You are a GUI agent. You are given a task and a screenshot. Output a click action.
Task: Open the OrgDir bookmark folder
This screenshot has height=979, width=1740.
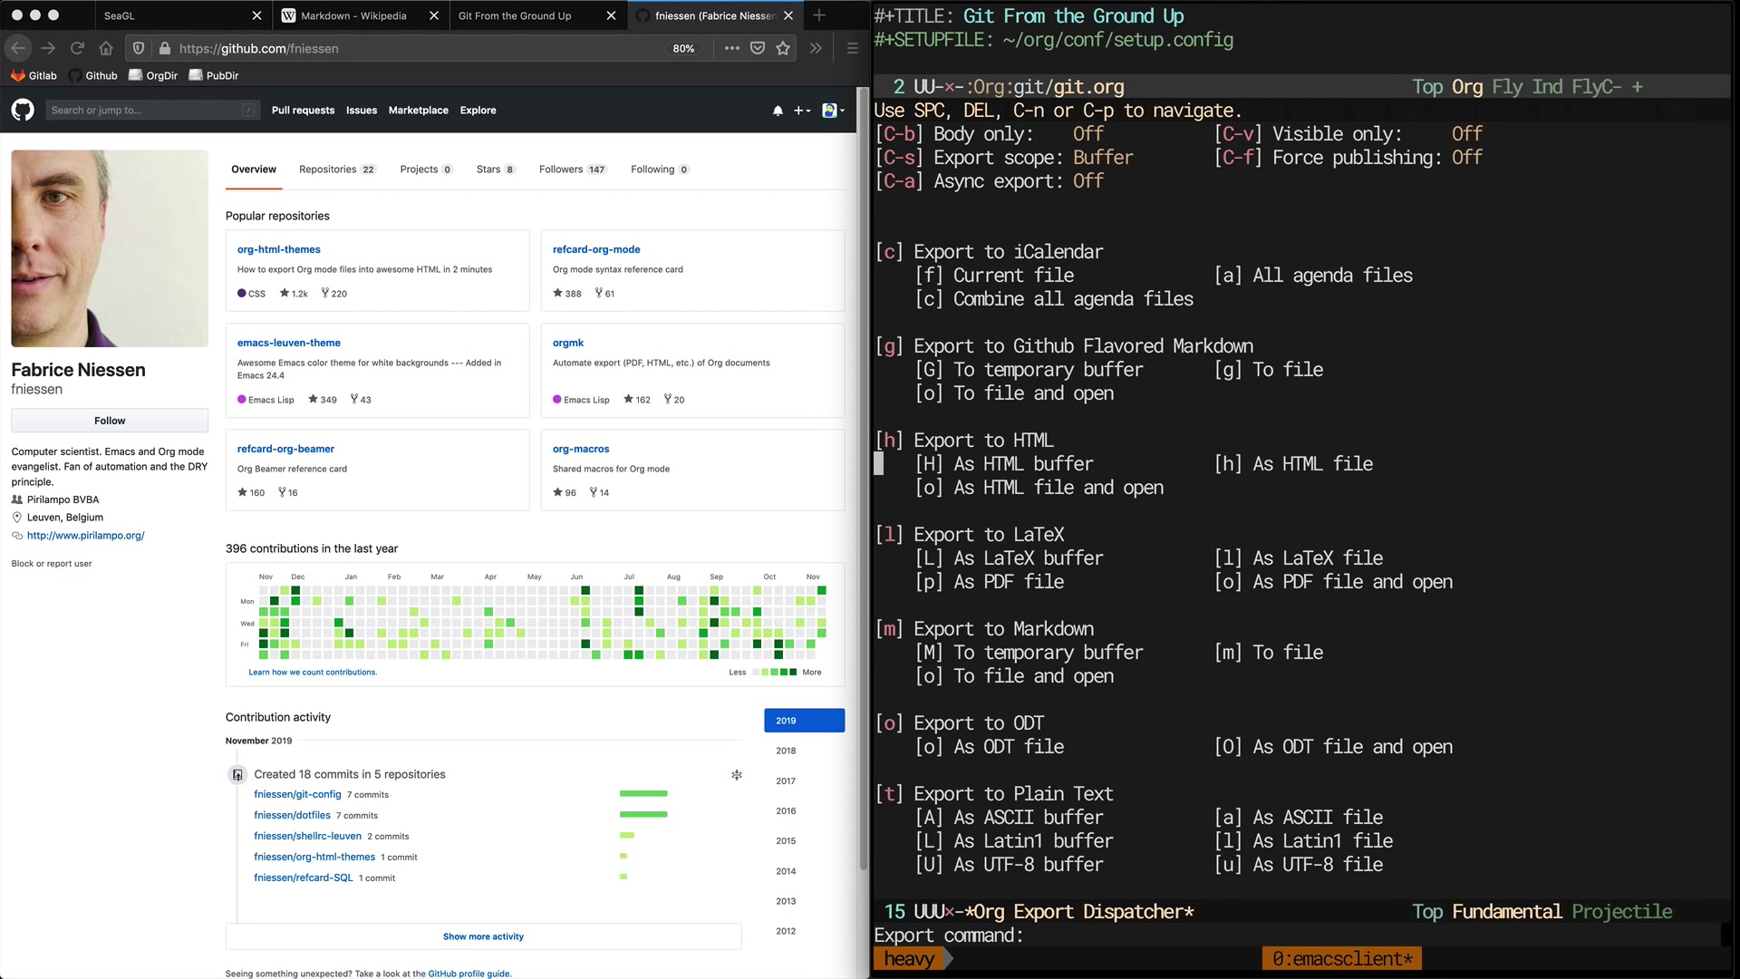point(153,75)
